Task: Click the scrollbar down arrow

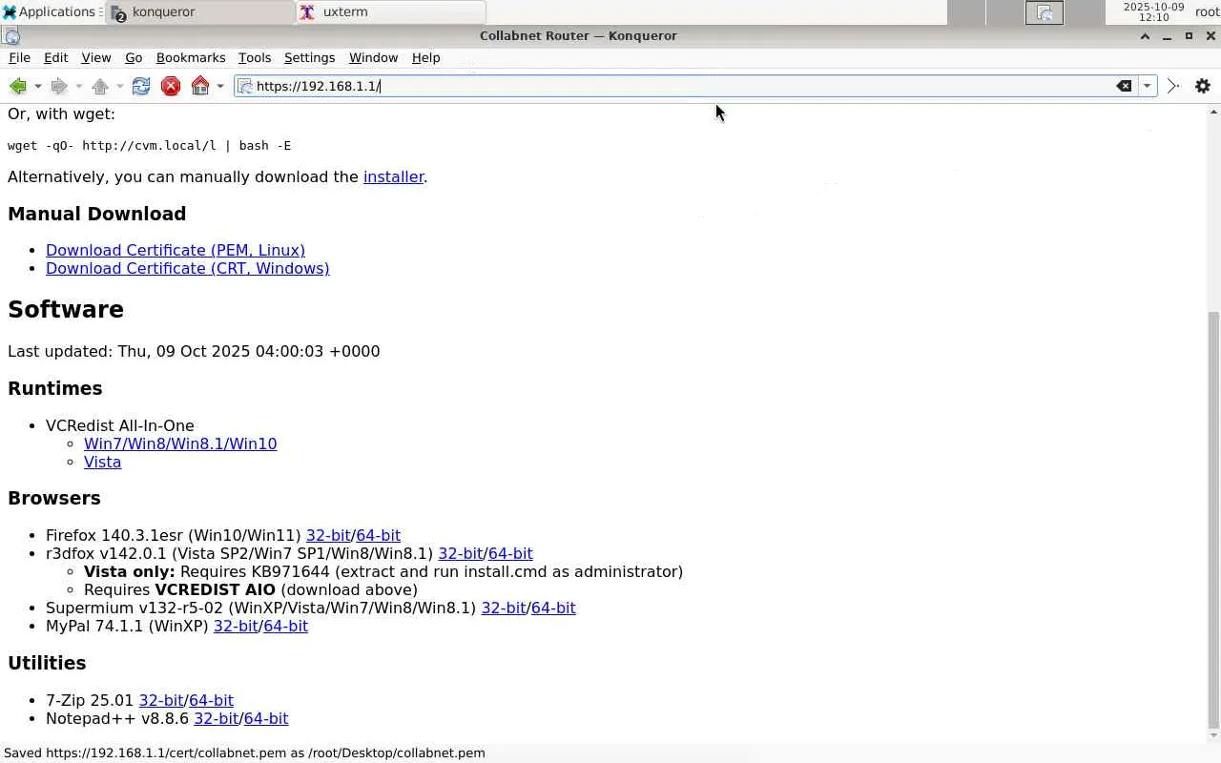Action: pos(1213,735)
